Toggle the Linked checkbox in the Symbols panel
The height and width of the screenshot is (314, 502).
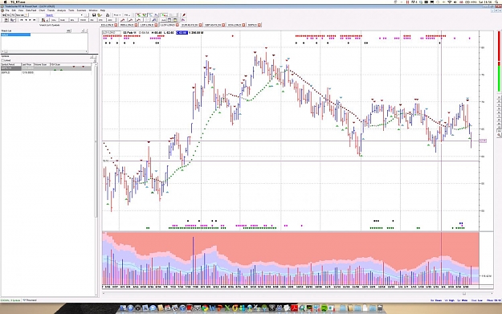(2, 60)
